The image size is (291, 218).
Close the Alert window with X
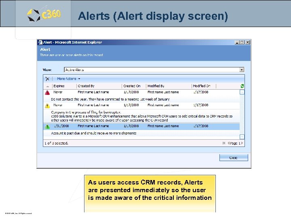(248, 42)
